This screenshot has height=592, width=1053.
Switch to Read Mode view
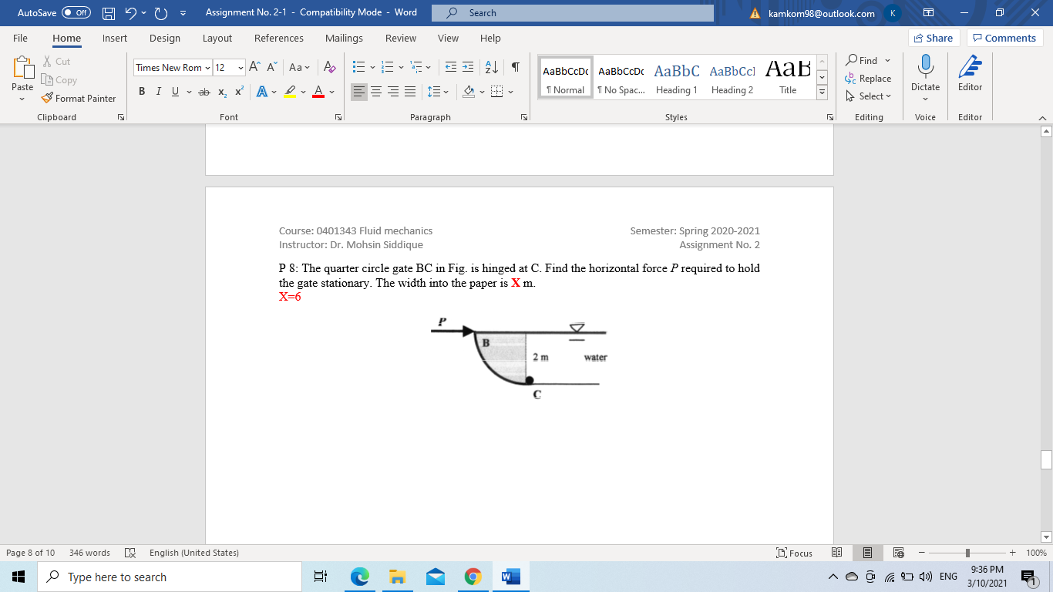pos(837,553)
